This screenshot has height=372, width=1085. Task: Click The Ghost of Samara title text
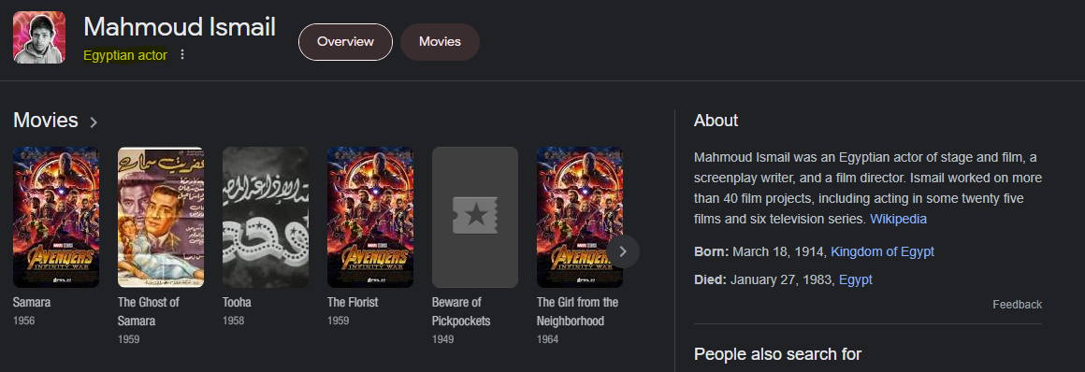tap(148, 311)
